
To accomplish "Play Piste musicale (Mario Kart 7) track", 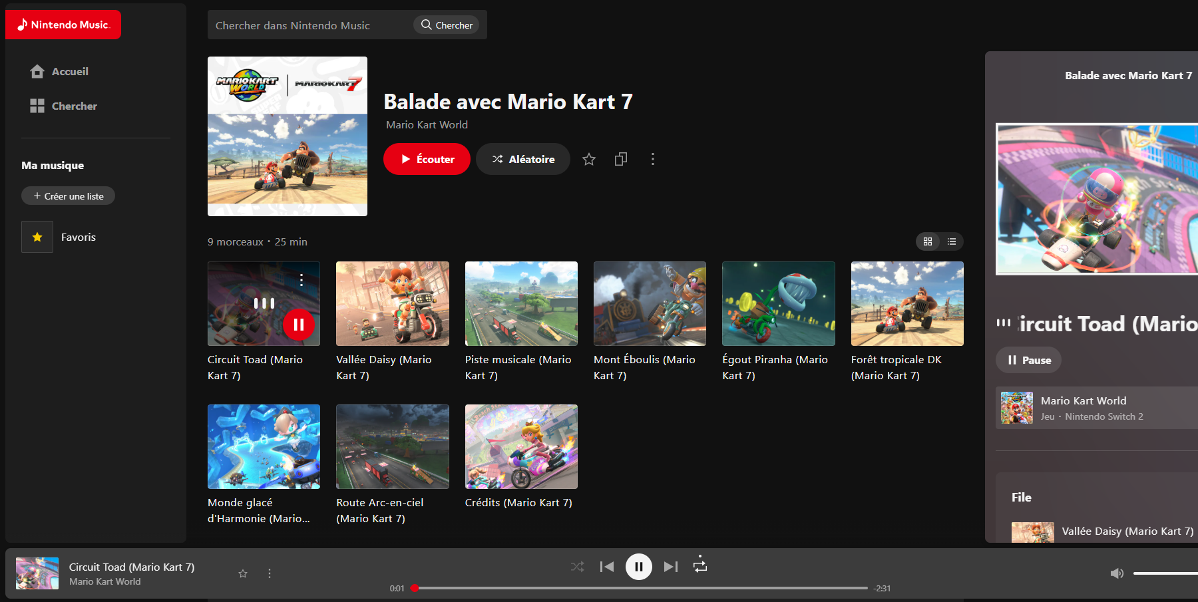I will click(x=521, y=303).
